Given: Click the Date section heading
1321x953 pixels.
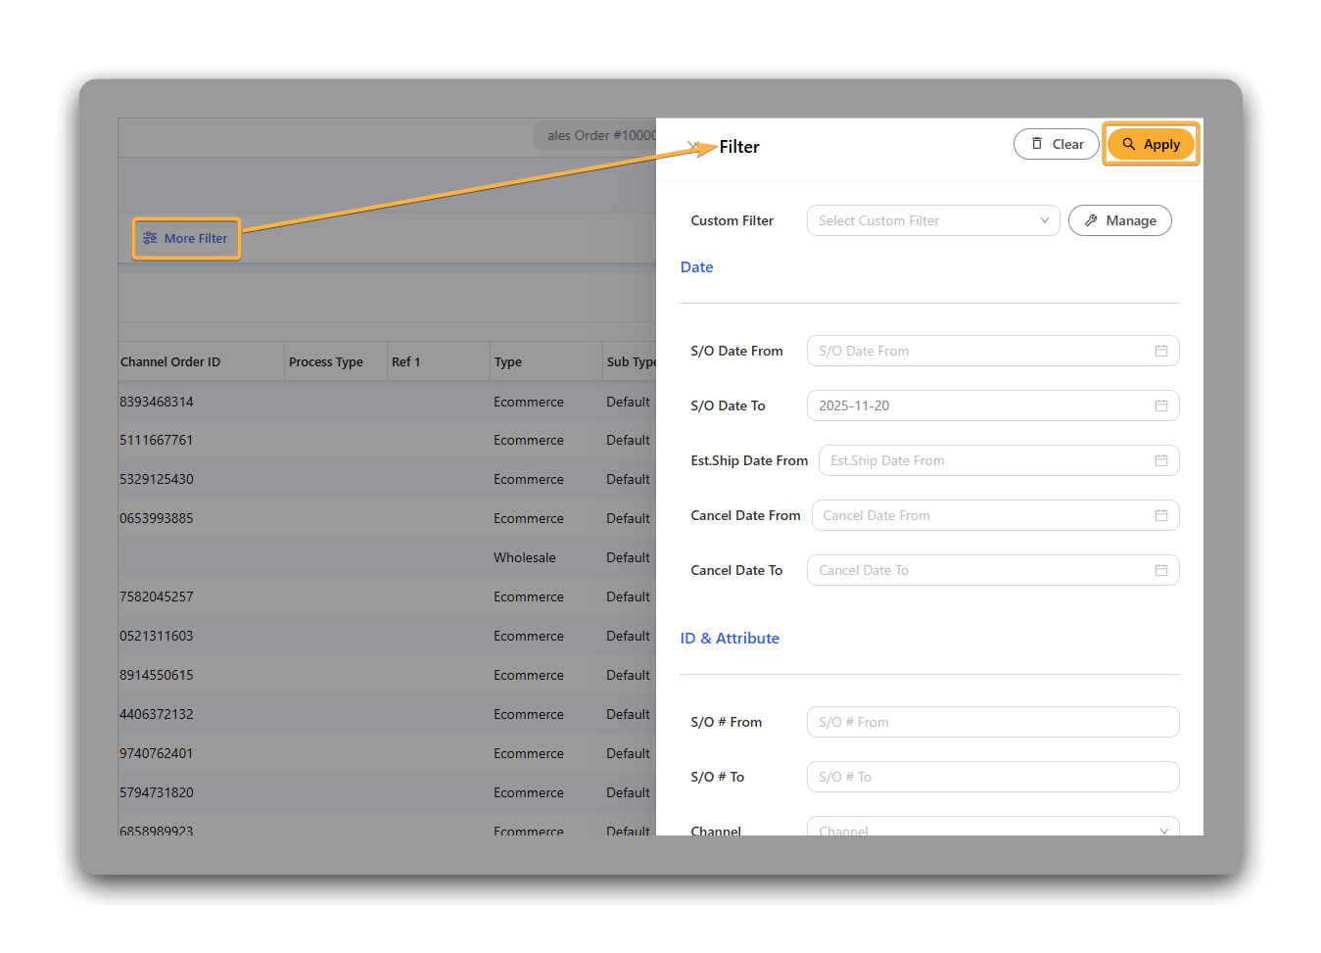Looking at the screenshot, I should (696, 267).
